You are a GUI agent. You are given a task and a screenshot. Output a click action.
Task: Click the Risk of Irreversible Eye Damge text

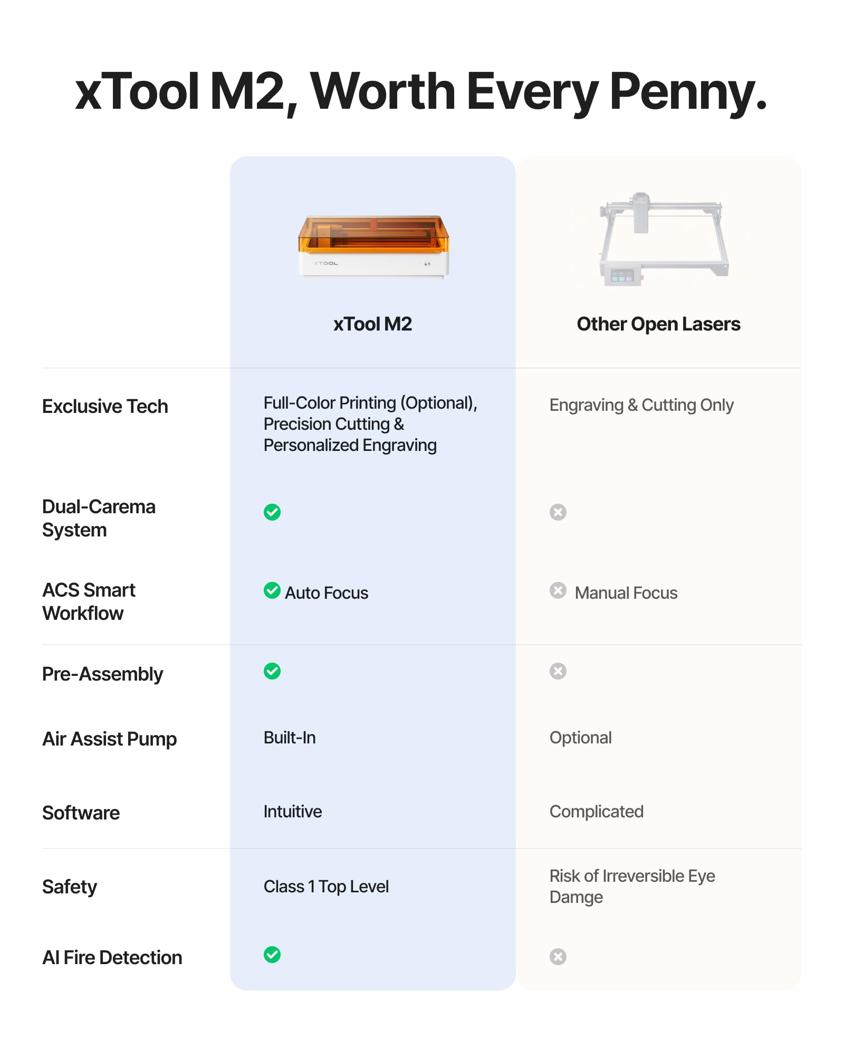point(632,887)
